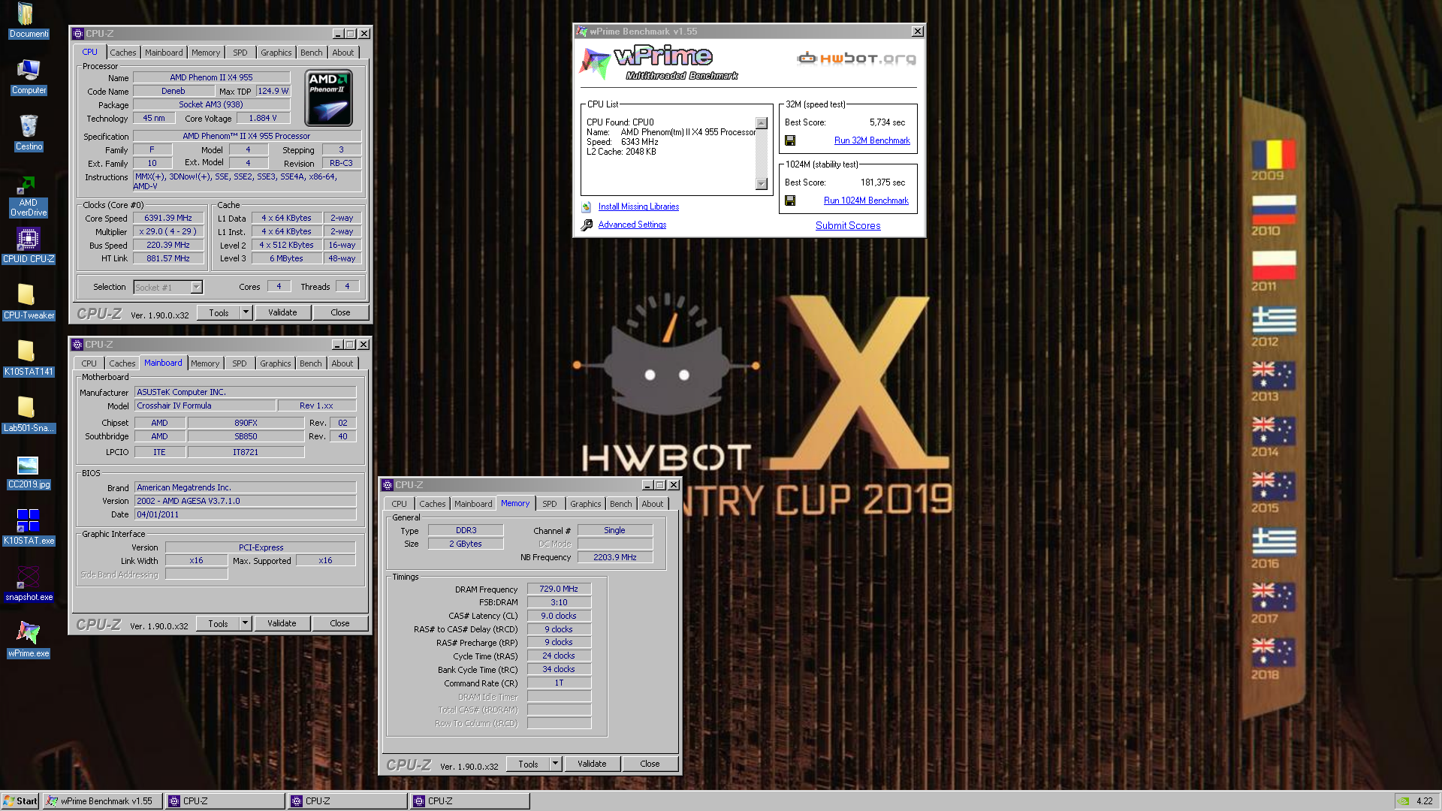Click Core Voltage value 1.884 V
Viewport: 1442px width, 811px height.
click(x=263, y=118)
